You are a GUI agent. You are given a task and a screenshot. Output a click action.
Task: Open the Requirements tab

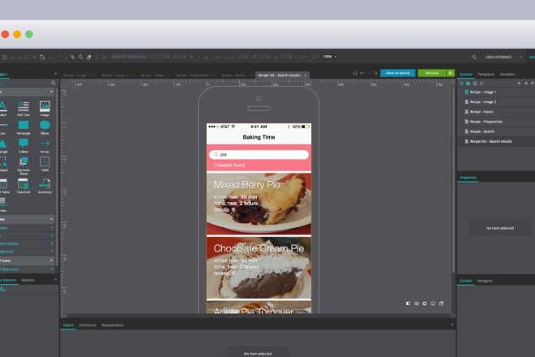click(x=113, y=325)
